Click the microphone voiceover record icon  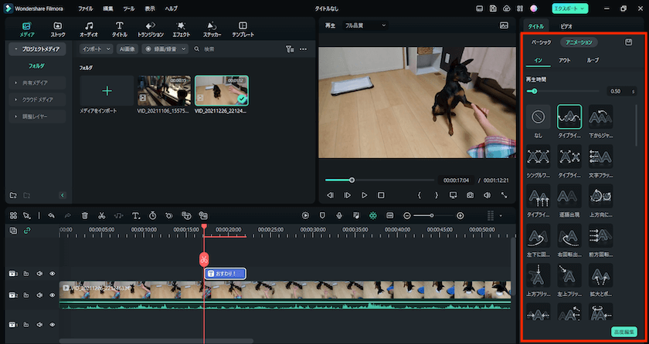(339, 216)
